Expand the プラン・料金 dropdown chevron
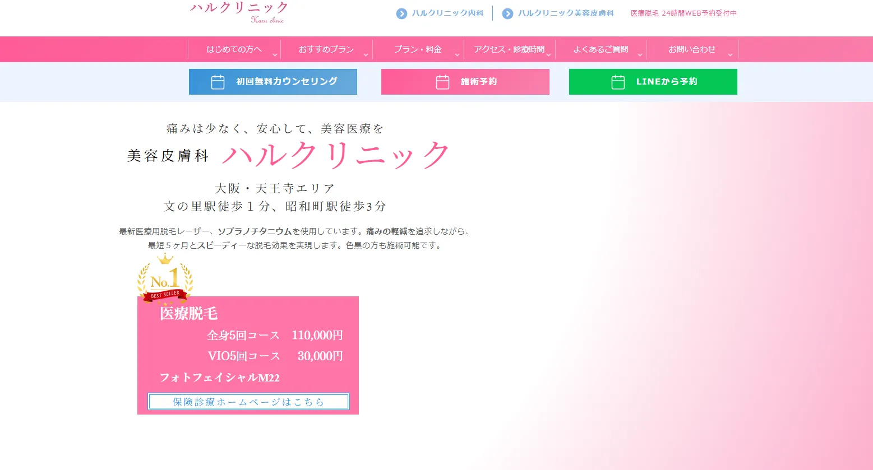Image resolution: width=873 pixels, height=470 pixels. click(457, 55)
